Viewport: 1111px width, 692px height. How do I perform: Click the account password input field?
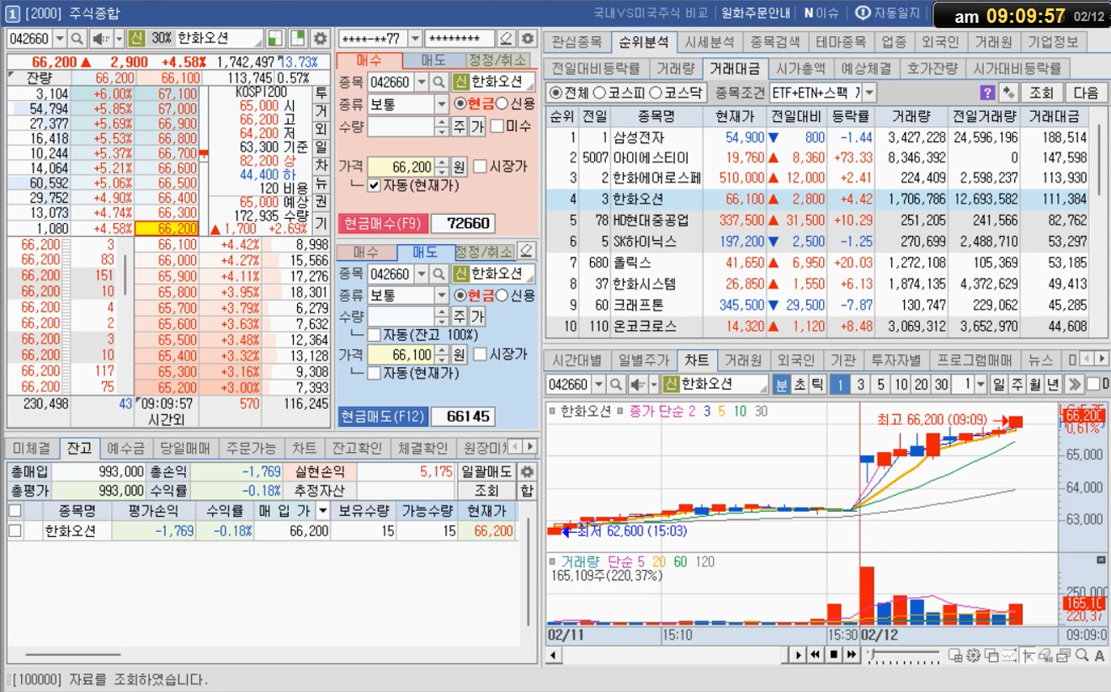click(x=460, y=39)
